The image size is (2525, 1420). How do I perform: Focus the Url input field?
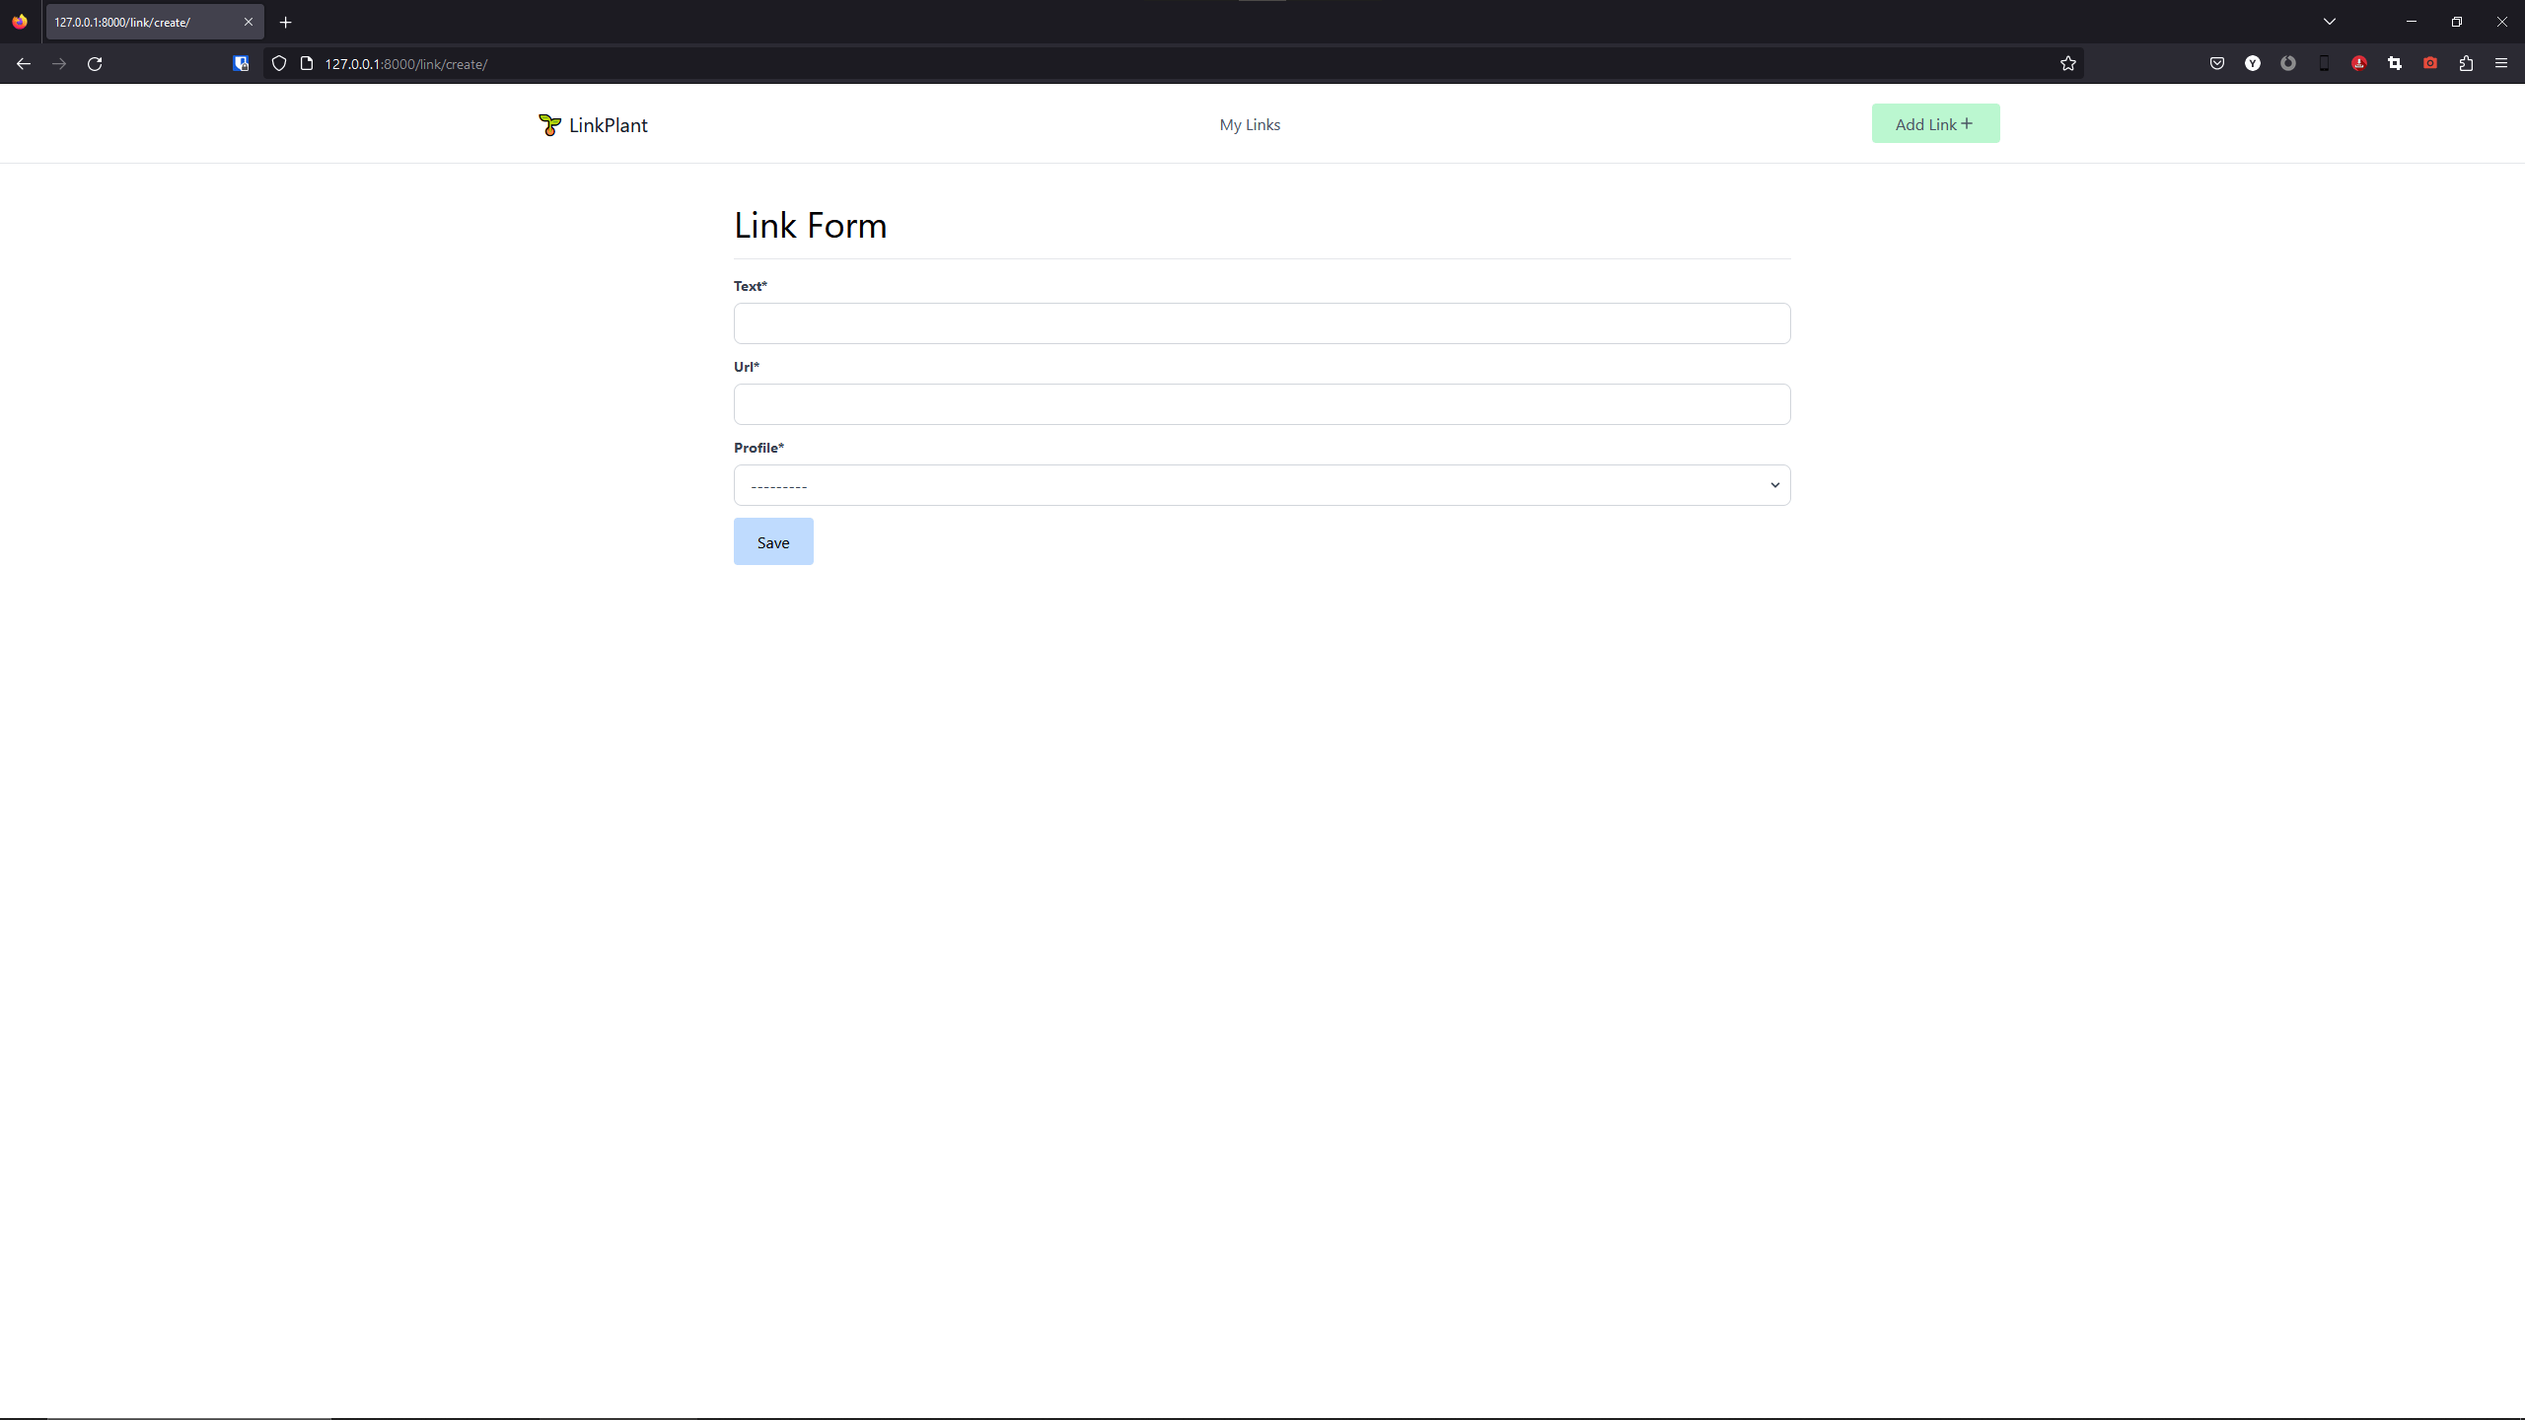point(1262,404)
